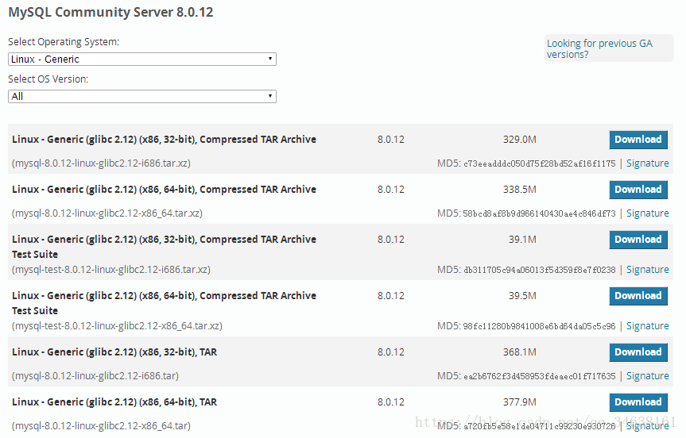Open Signature link for 39.1M test suite
Screen dimensions: 686x438
coord(648,270)
